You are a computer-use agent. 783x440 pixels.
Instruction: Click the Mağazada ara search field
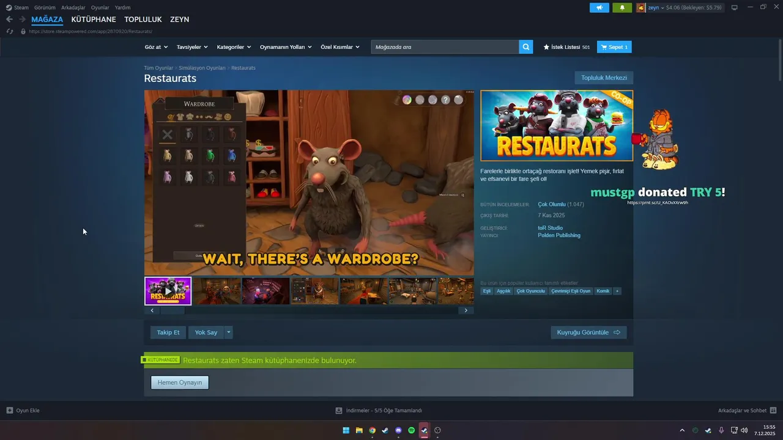point(445,47)
